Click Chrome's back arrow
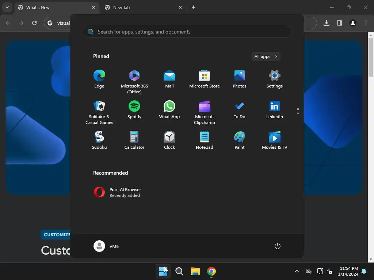This screenshot has height=280, width=374. pos(8,23)
